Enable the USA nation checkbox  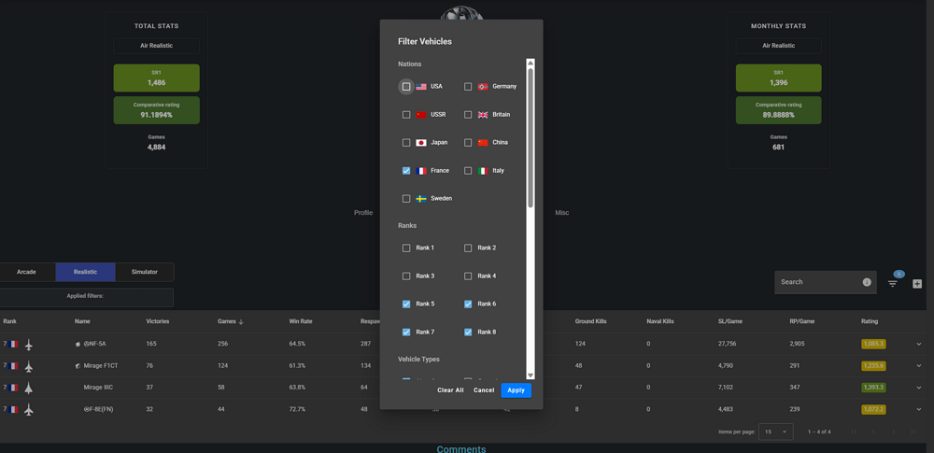pos(406,87)
